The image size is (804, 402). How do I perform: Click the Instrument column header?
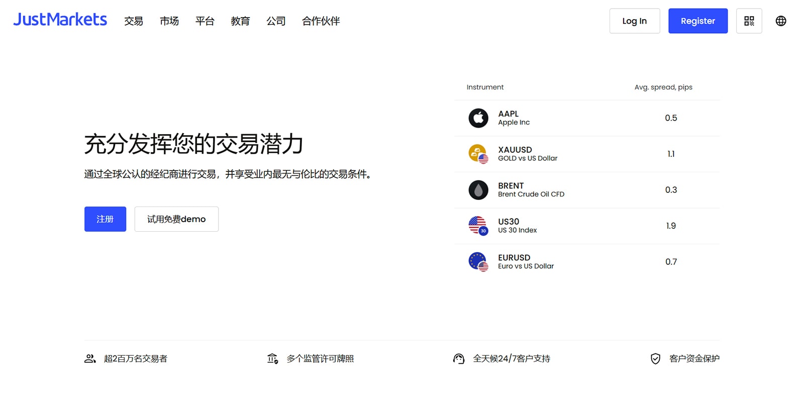[485, 87]
